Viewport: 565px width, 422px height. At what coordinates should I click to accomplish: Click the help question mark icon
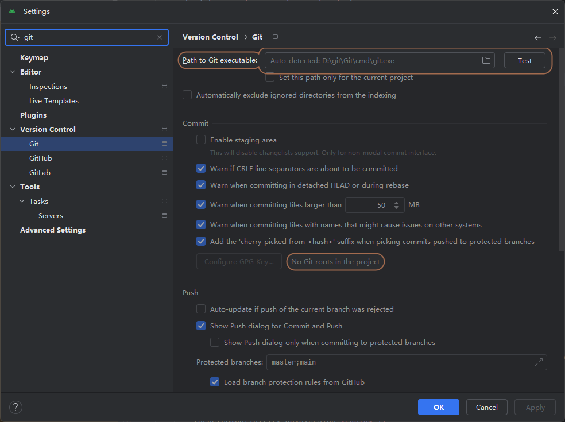(16, 407)
